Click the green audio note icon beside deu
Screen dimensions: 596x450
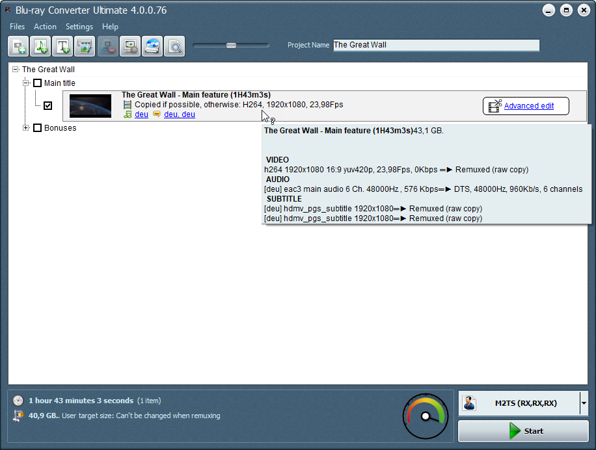click(128, 114)
